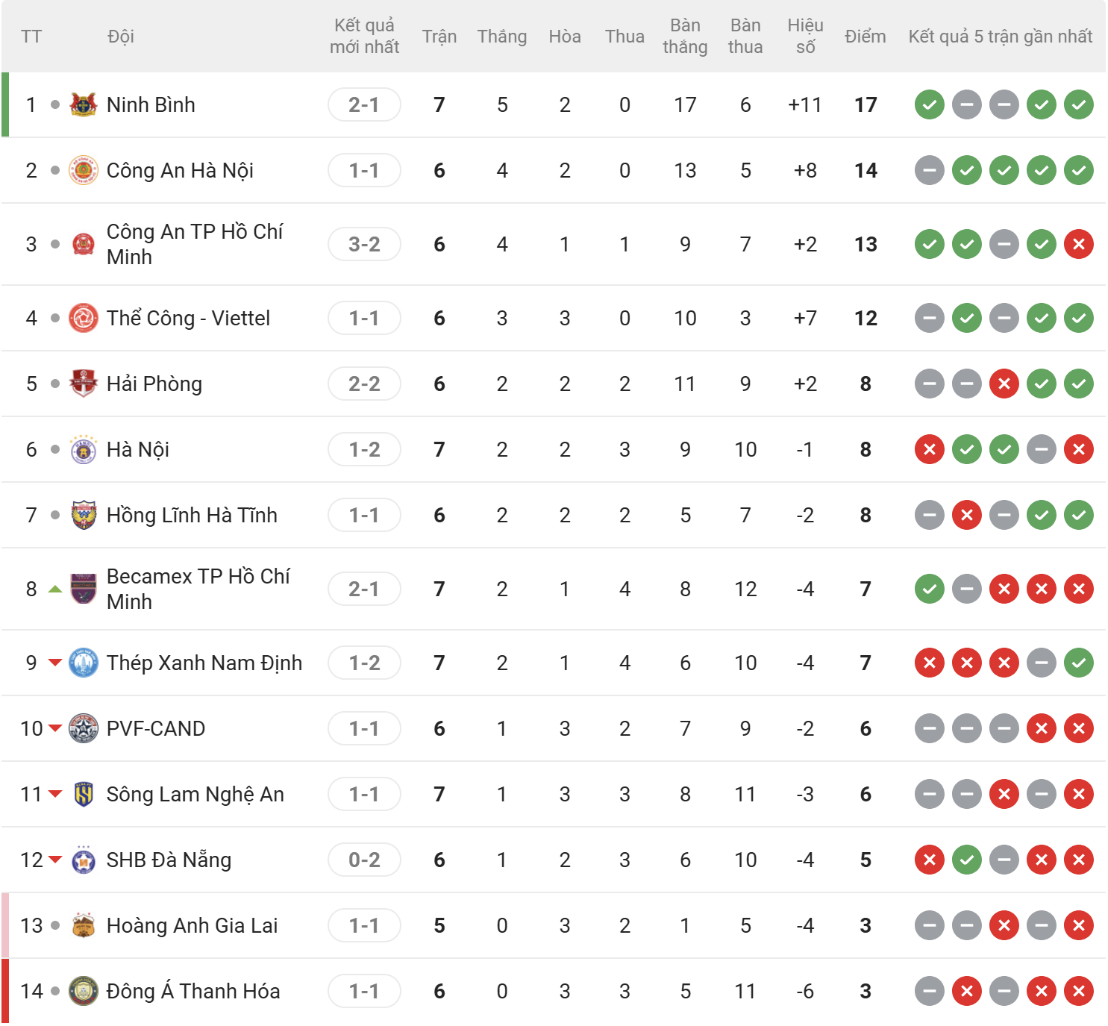Click the Hiệu số column header
The height and width of the screenshot is (1026, 1108).
(805, 37)
